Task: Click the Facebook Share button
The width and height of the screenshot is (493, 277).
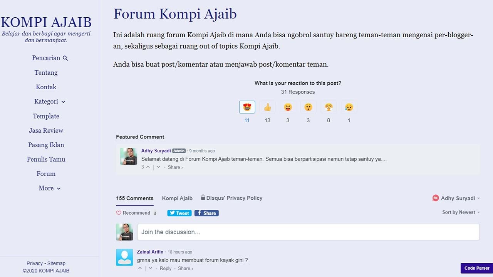Action: coord(206,213)
